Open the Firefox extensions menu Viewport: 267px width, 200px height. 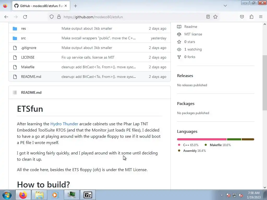[252, 17]
